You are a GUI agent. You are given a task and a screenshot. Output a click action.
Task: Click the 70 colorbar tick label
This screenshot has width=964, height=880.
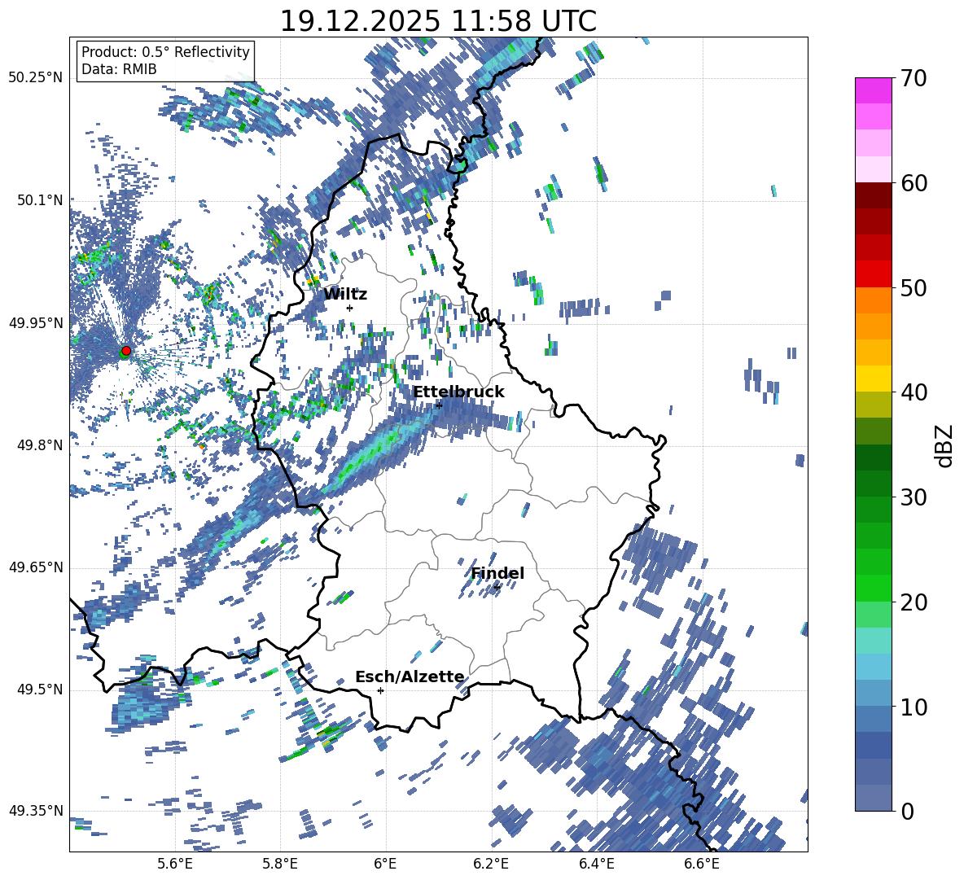click(914, 78)
